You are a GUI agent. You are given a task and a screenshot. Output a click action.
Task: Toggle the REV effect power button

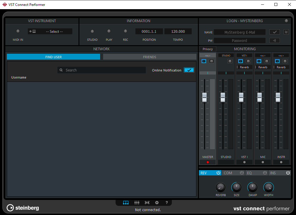click(x=218, y=173)
